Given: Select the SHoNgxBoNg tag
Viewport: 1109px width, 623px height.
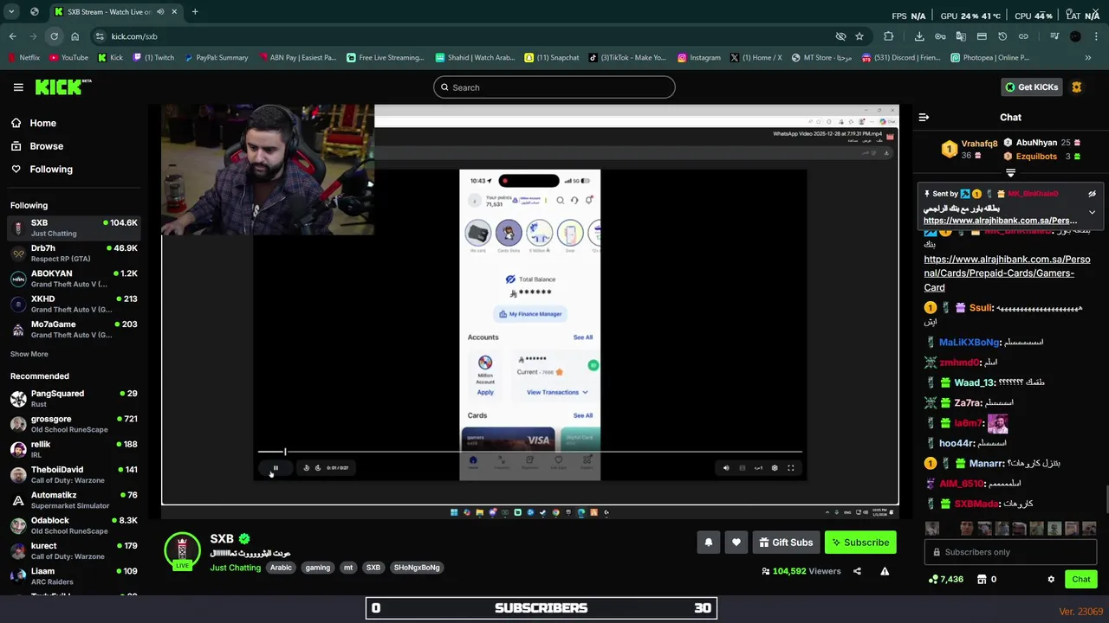Looking at the screenshot, I should pyautogui.click(x=417, y=568).
